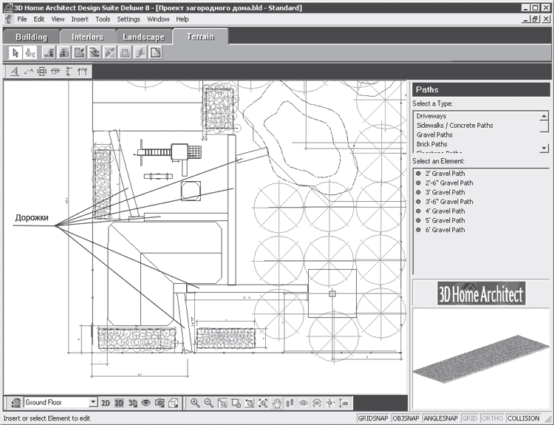
Task: Toggle GRIDSNAP in the status bar
Action: point(373,418)
